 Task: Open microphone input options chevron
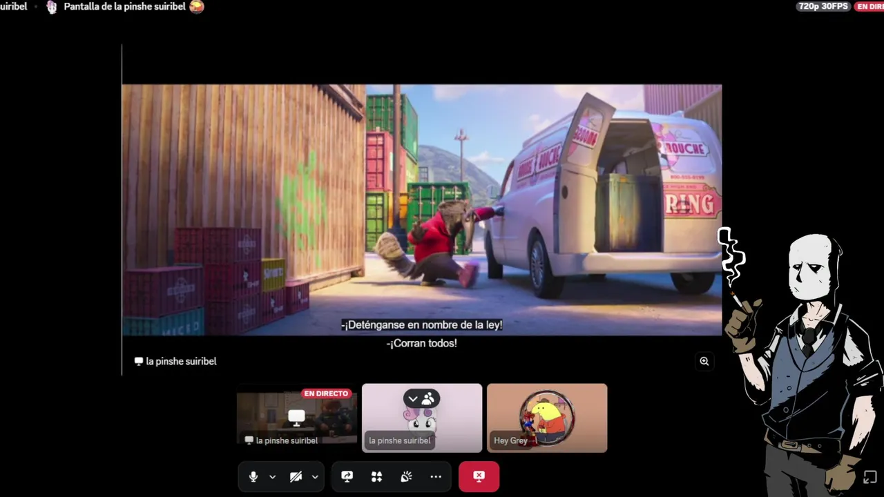coord(272,476)
